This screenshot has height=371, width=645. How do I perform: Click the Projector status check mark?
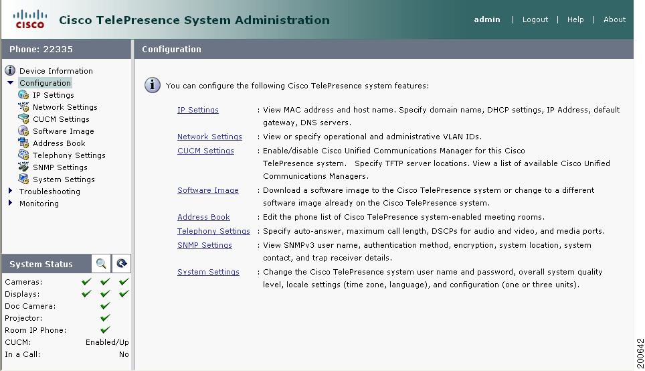105,317
